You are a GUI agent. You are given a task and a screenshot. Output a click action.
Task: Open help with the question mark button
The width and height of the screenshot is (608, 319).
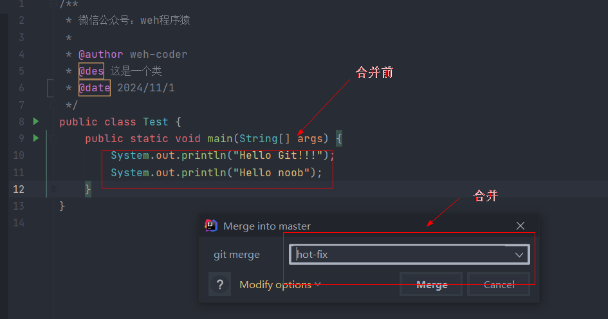220,284
